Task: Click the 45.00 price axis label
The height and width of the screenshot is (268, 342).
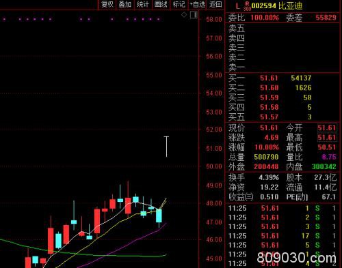Action: click(x=214, y=258)
